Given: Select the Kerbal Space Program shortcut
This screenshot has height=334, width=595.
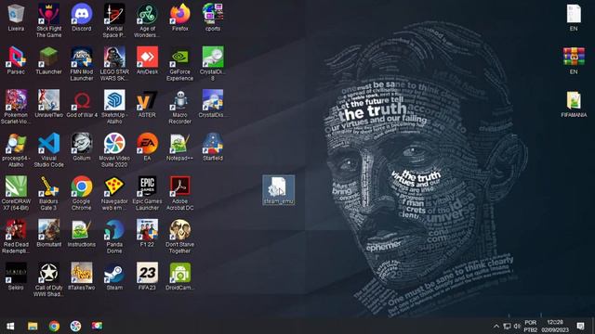Looking at the screenshot, I should point(114,20).
